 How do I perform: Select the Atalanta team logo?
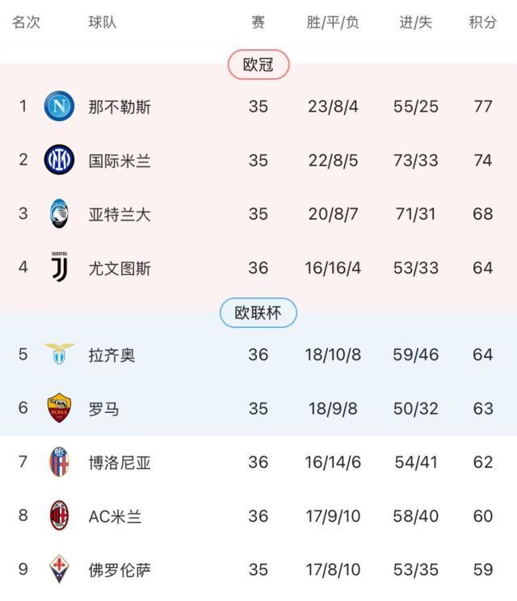pos(59,214)
